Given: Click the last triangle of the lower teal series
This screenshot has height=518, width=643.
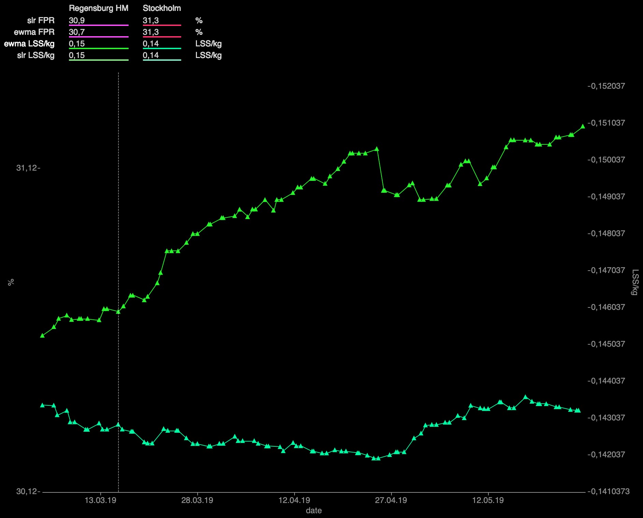Looking at the screenshot, I should click(x=578, y=410).
